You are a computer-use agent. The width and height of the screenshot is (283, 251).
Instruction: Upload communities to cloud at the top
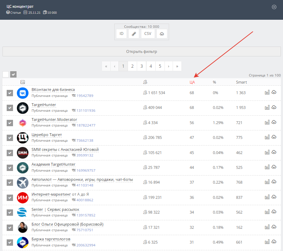[x=162, y=33]
